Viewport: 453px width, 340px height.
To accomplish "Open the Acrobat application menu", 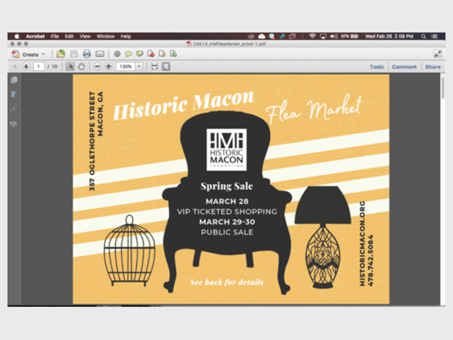I will click(35, 36).
